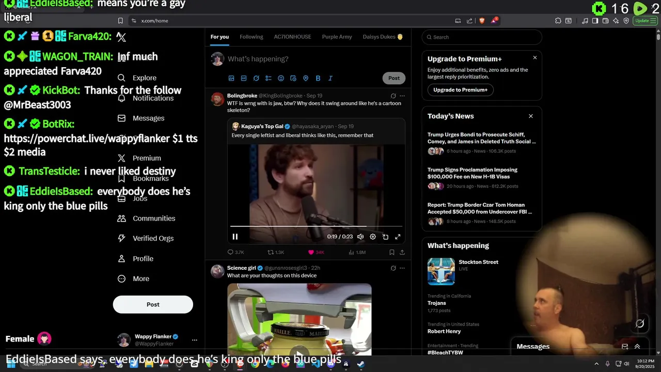661x372 pixels.
Task: Open replies on Bolingbroke's post
Action: click(235, 252)
